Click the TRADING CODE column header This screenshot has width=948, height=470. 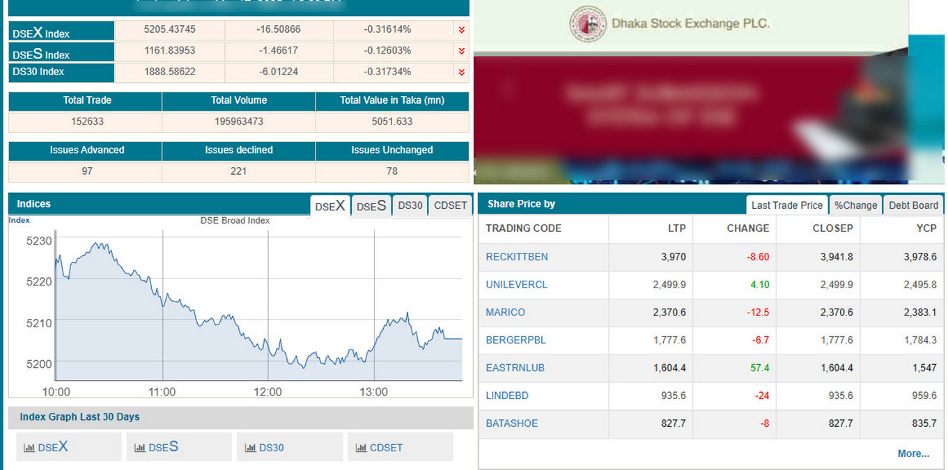tap(524, 228)
